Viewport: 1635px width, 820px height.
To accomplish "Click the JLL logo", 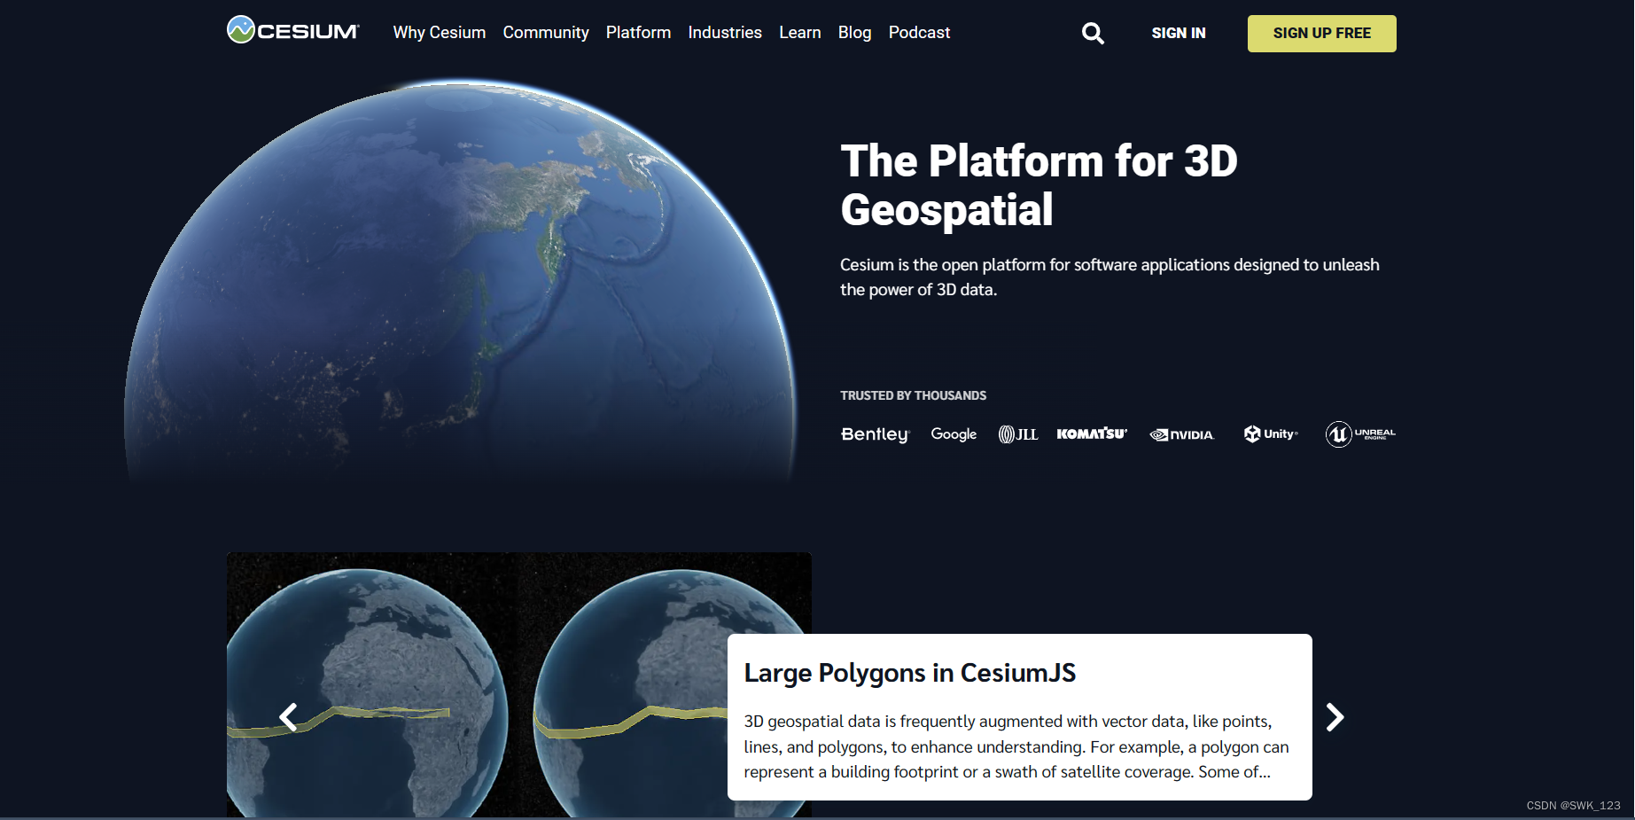I will click(x=1018, y=434).
